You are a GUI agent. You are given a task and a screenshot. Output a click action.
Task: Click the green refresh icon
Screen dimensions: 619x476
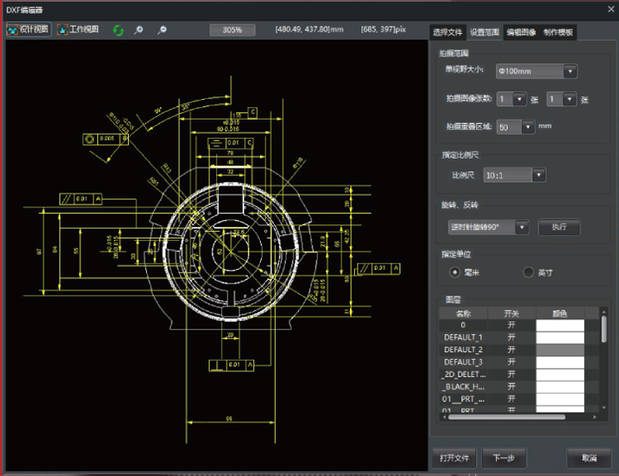[x=118, y=30]
